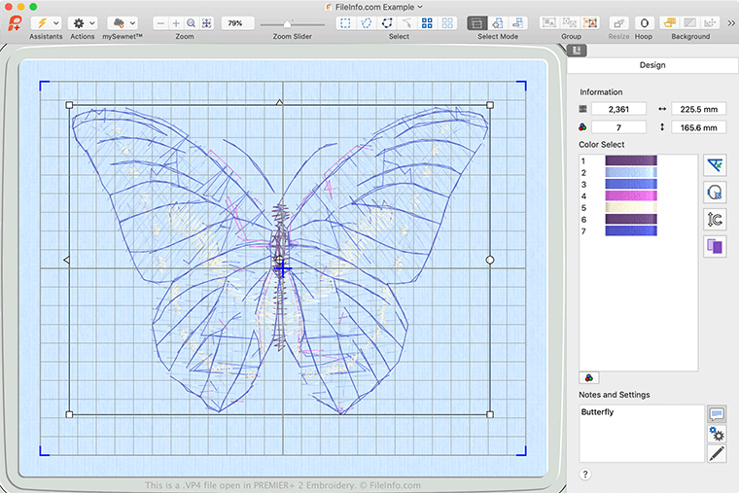The image size is (739, 493).
Task: Select color 5 cream swatch
Action: [631, 207]
